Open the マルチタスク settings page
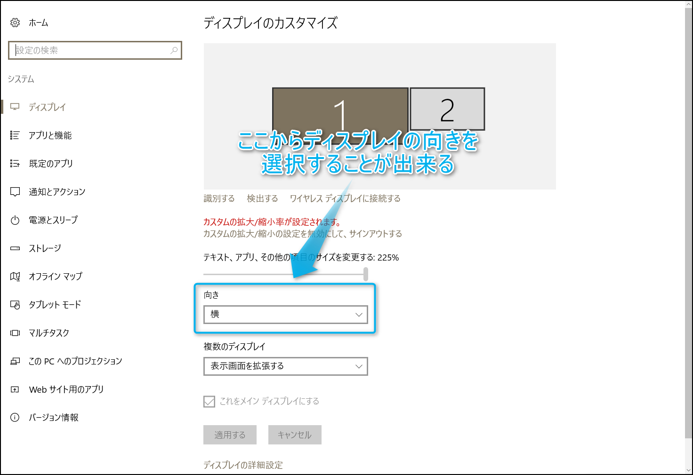 point(49,333)
